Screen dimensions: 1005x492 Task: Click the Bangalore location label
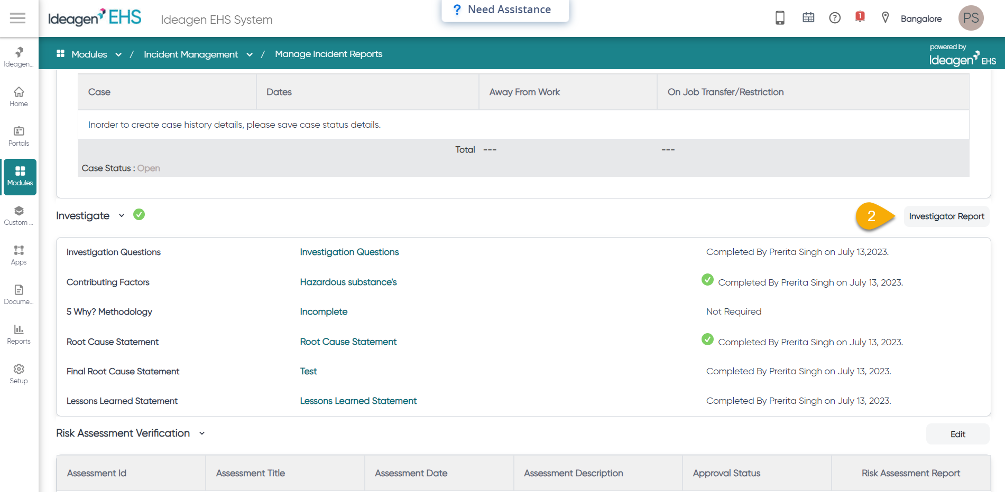[921, 19]
